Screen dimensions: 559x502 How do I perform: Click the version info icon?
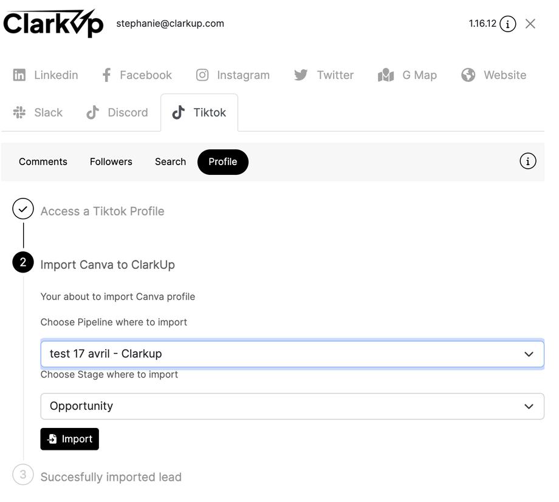pos(508,24)
